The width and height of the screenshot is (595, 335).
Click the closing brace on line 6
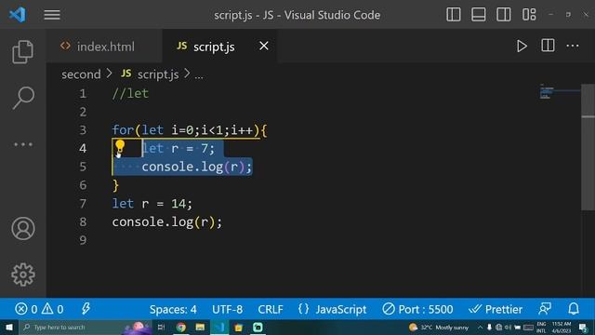click(115, 185)
